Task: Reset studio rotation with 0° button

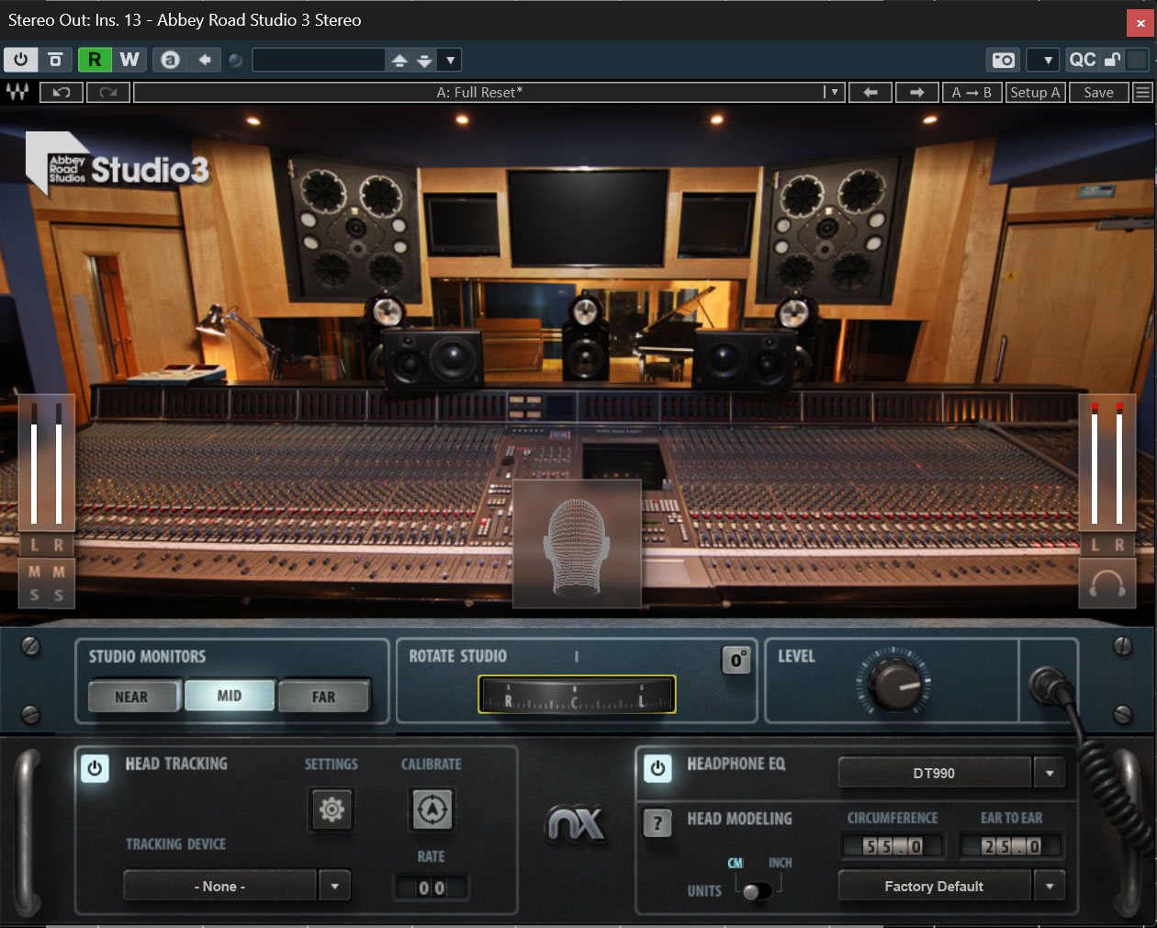Action: pos(736,660)
